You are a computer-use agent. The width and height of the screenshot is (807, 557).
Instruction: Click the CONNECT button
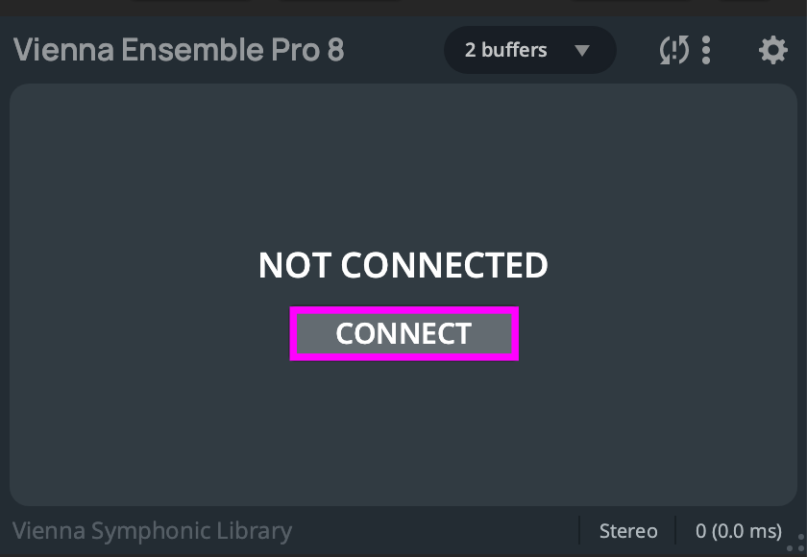point(404,334)
